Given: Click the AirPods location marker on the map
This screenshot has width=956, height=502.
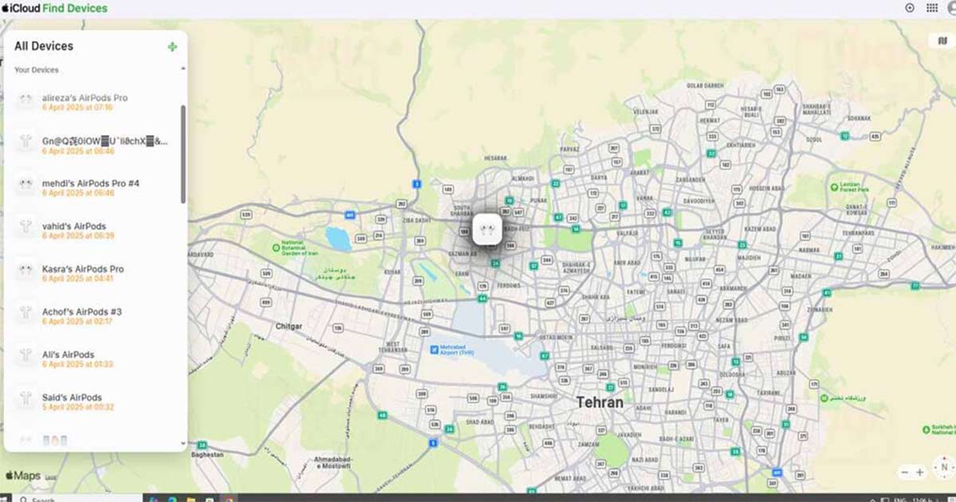Looking at the screenshot, I should [x=487, y=229].
